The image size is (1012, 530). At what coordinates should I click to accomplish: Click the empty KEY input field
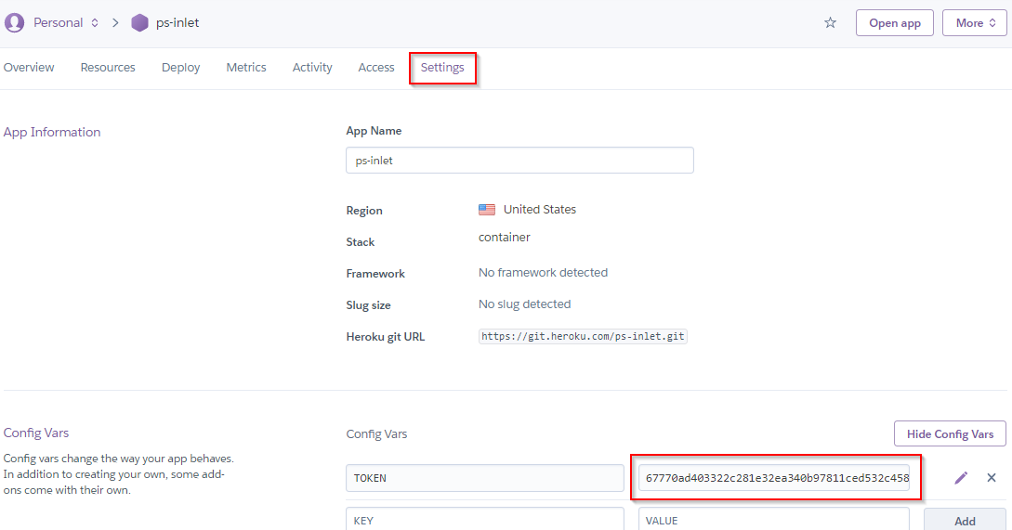[x=485, y=519]
